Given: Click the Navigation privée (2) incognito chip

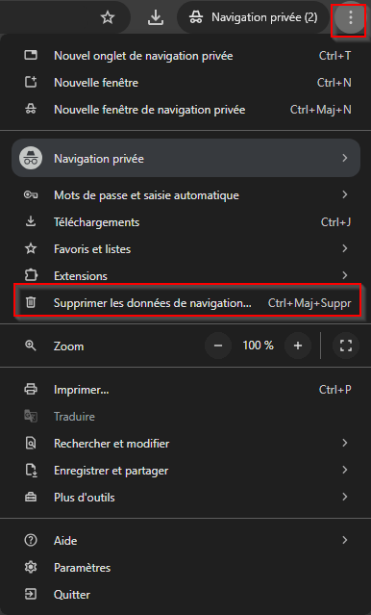Looking at the screenshot, I should click(254, 17).
